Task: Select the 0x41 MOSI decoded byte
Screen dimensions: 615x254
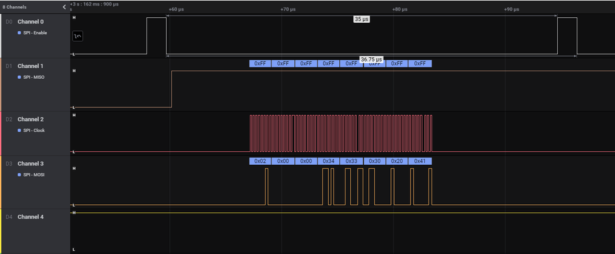Action: (x=420, y=161)
